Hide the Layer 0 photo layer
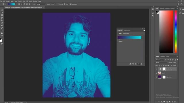The width and height of the screenshot is (184, 103). click(x=156, y=73)
